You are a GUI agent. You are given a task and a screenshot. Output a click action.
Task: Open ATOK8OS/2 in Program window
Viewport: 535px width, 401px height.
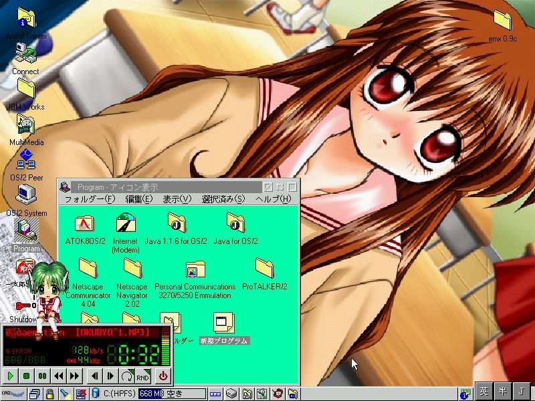(x=84, y=224)
